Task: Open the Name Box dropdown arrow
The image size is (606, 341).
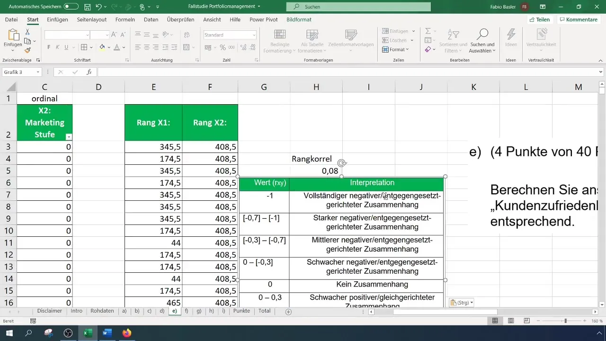Action: [x=38, y=72]
